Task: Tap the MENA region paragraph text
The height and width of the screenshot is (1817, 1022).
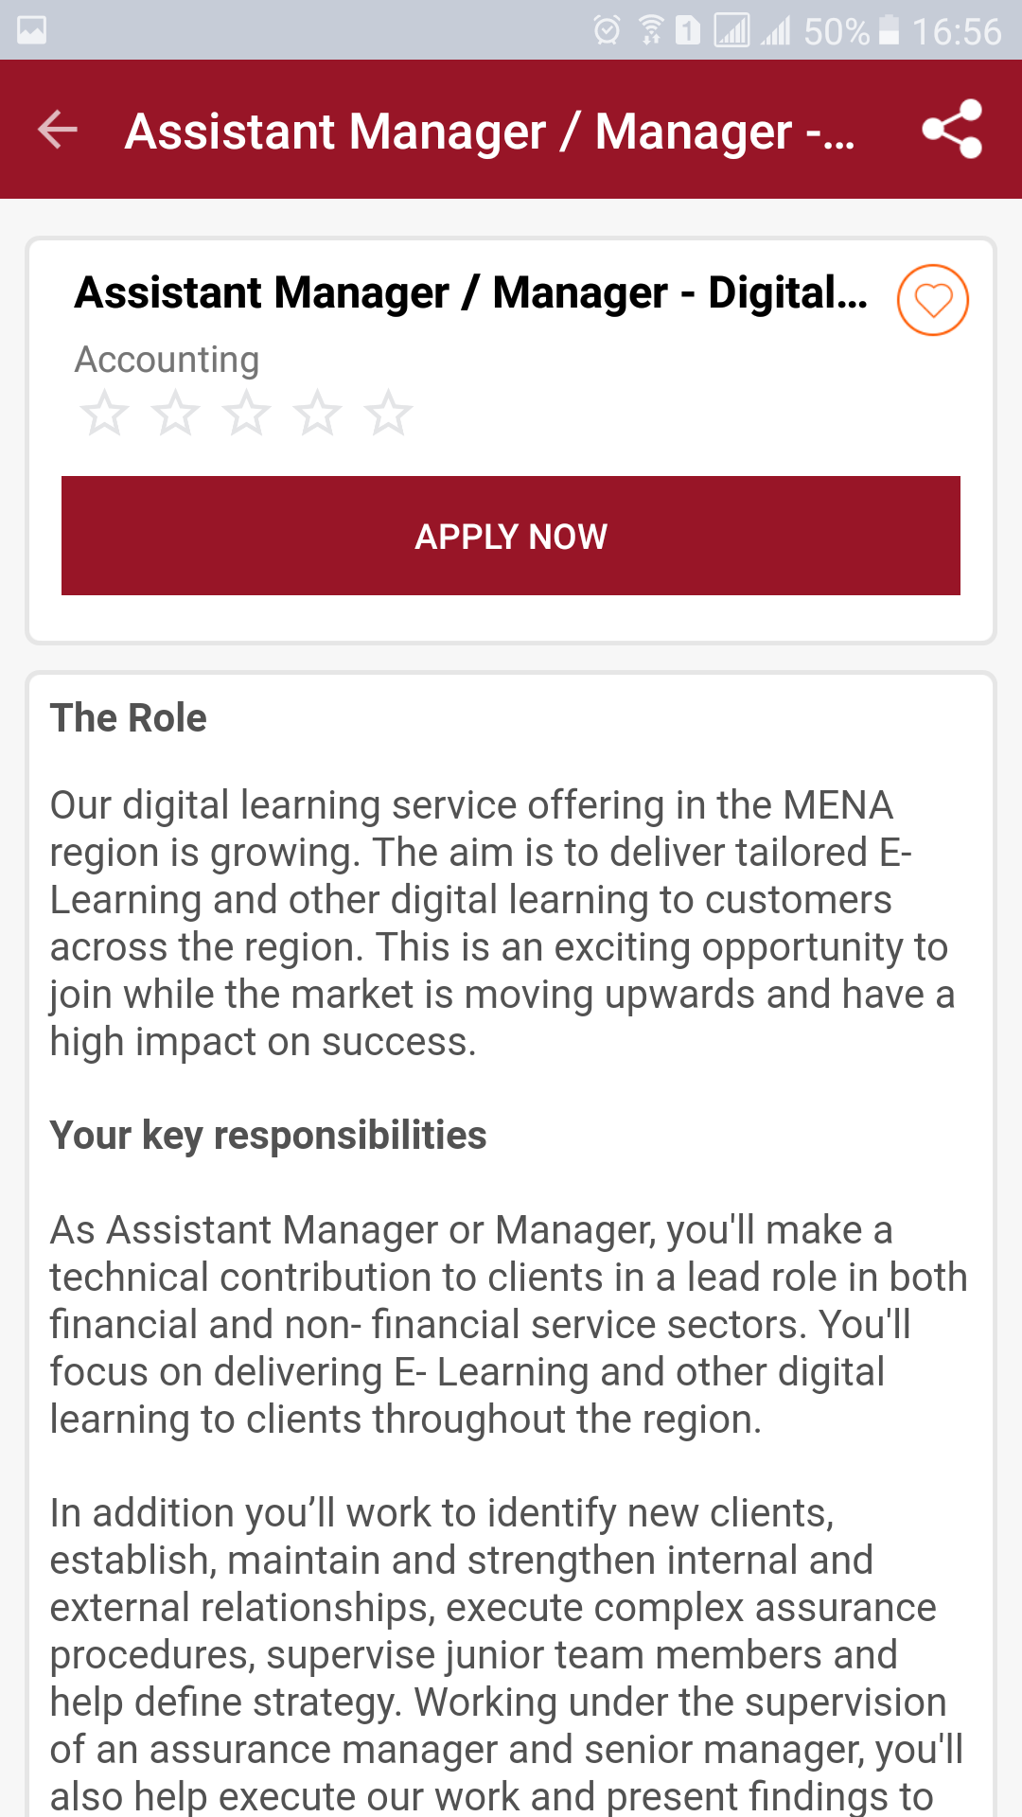Action: click(502, 923)
